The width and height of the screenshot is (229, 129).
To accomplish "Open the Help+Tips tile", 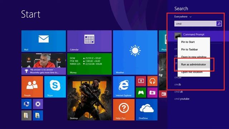I will coord(124,110).
